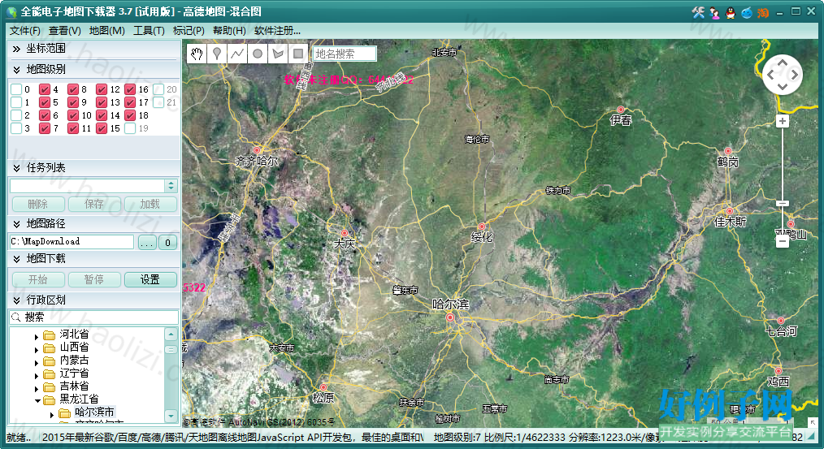Click the Jiamusi city marker on map

(730, 211)
